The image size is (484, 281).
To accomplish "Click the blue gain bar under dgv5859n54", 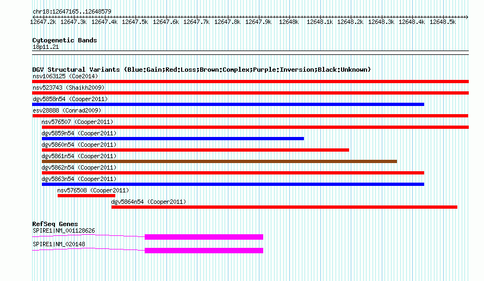I will pyautogui.click(x=173, y=139).
